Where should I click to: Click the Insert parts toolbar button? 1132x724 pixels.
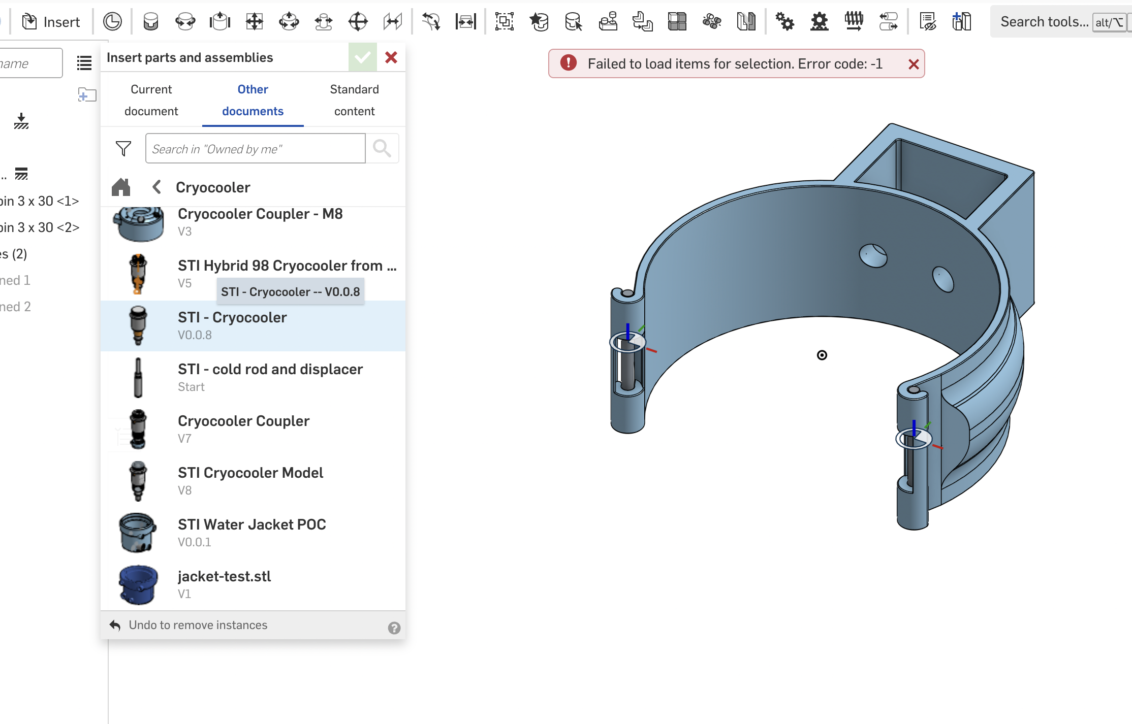point(51,22)
